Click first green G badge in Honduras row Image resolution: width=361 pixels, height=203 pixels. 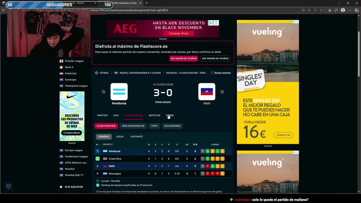pyautogui.click(x=208, y=151)
